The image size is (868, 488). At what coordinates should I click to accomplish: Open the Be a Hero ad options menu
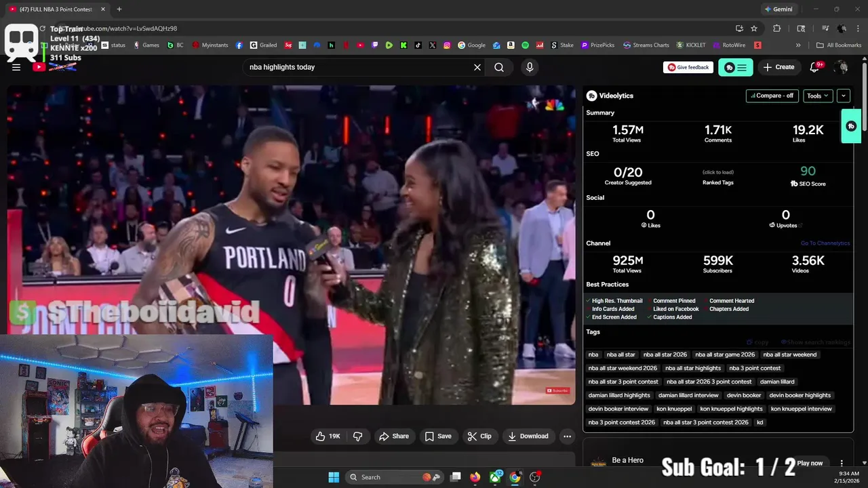(x=842, y=463)
